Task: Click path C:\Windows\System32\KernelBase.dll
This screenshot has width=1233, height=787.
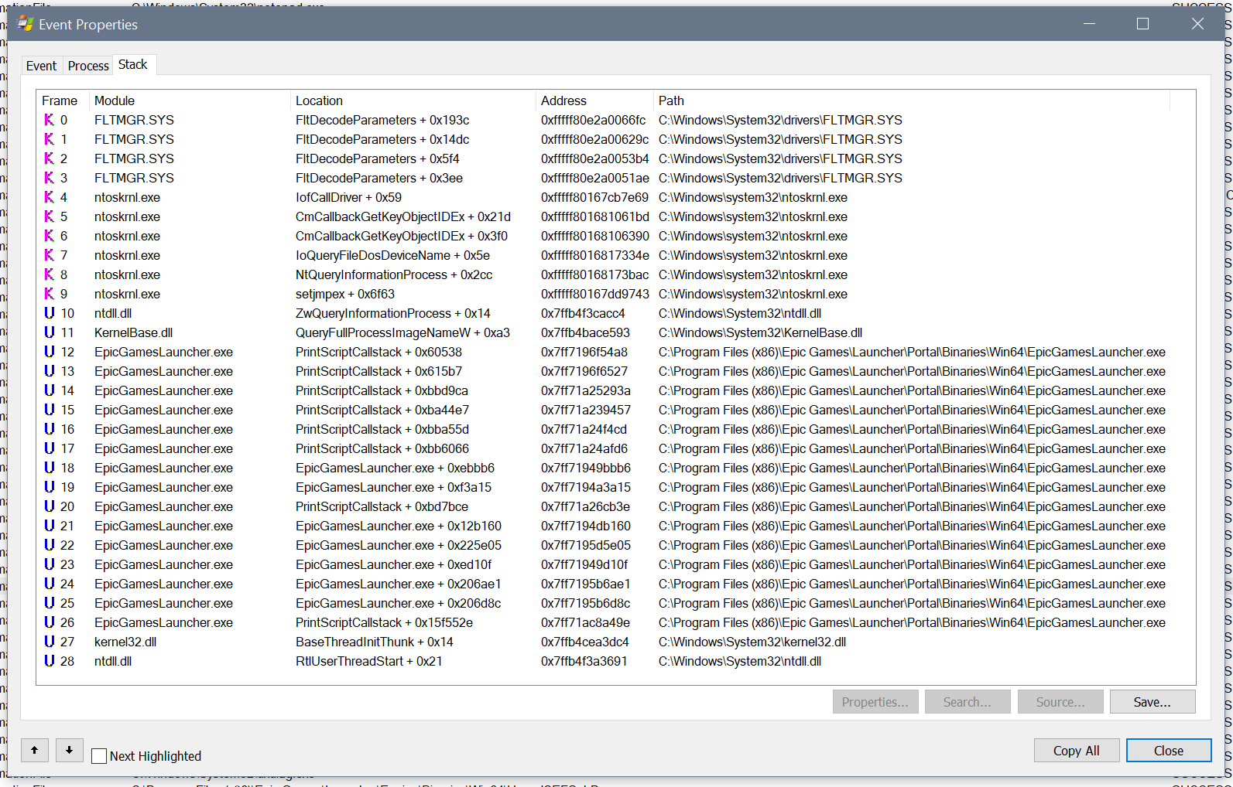Action: pyautogui.click(x=760, y=332)
